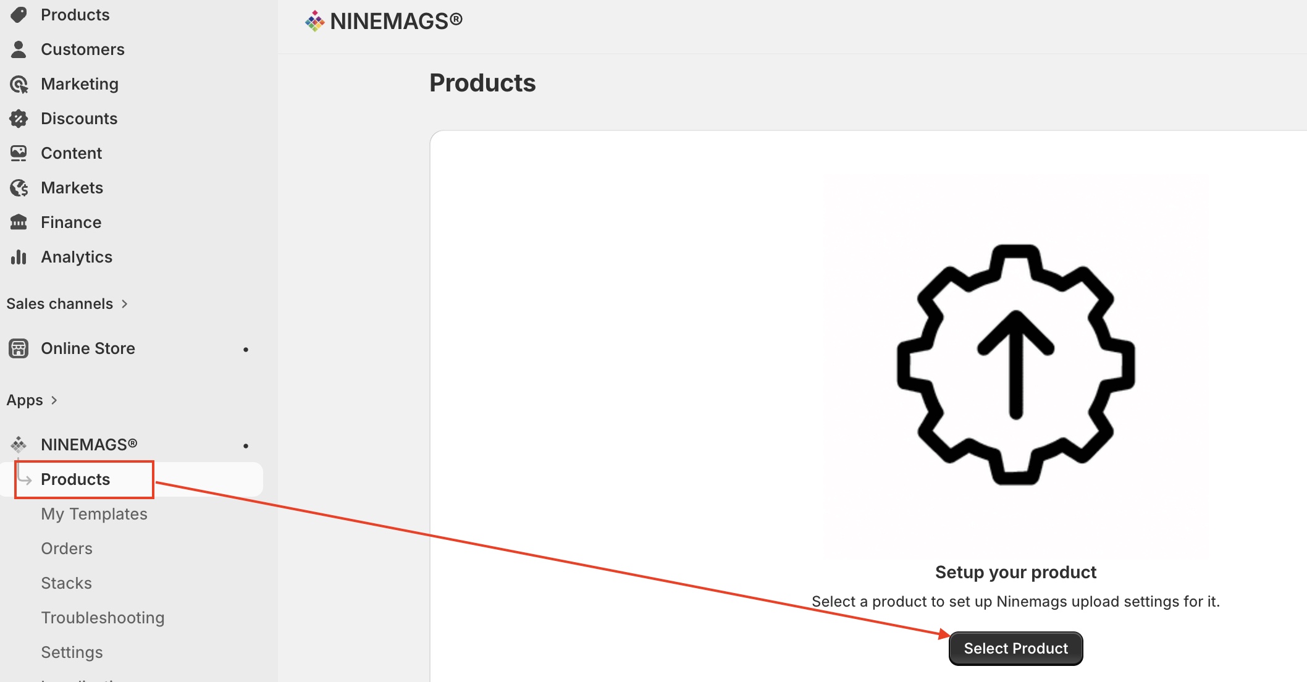The width and height of the screenshot is (1307, 682).
Task: Open My Templates under NINEMAGS
Action: click(x=94, y=514)
